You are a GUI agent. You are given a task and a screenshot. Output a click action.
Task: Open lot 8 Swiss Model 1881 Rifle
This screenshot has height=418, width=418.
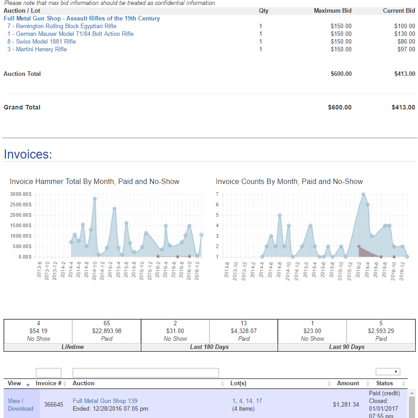pyautogui.click(x=41, y=42)
